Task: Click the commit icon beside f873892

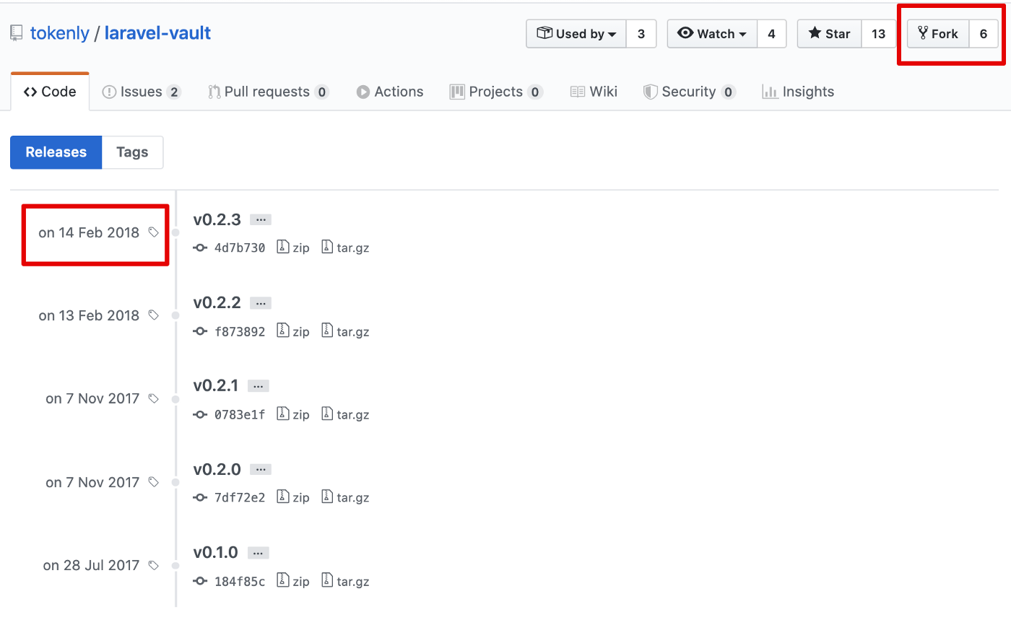Action: coord(201,331)
